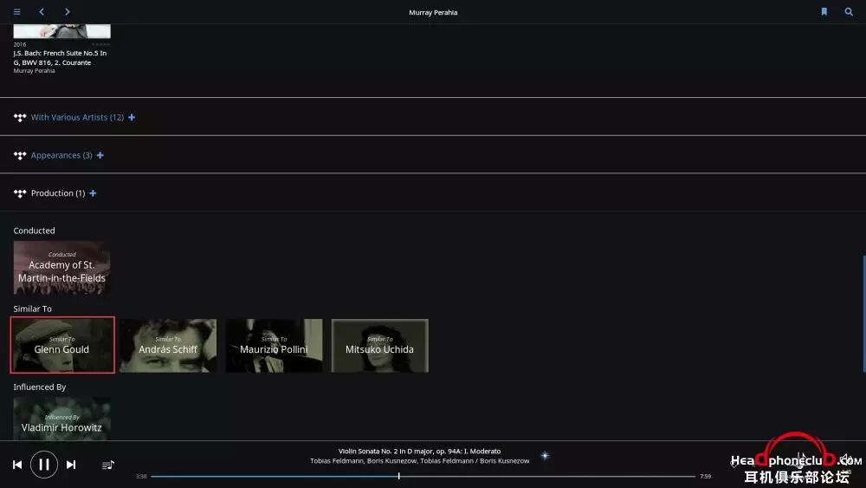This screenshot has height=488, width=866.
Task: Click Violin Sonata No. 2 track title
Action: point(419,451)
